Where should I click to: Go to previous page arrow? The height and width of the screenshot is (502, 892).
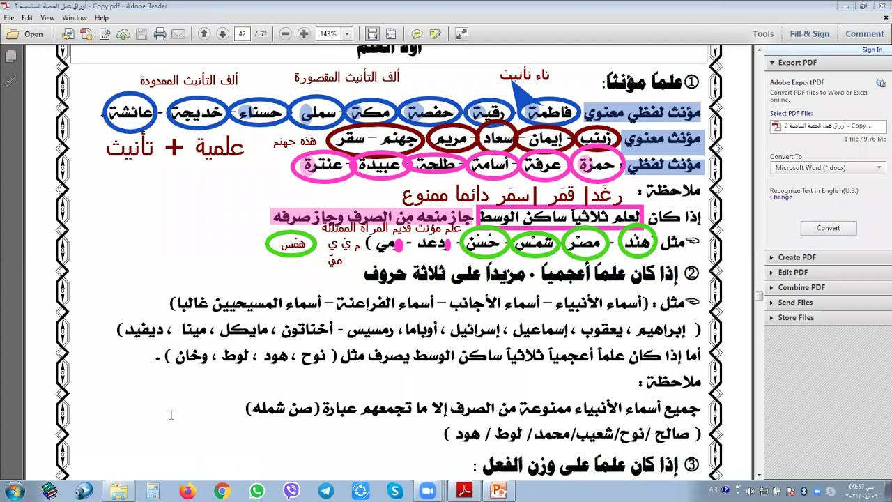tap(204, 33)
